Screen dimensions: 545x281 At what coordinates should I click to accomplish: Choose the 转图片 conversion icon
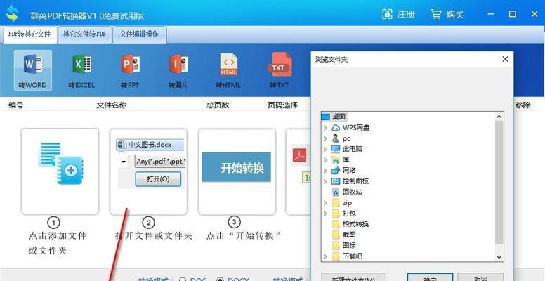click(x=178, y=70)
